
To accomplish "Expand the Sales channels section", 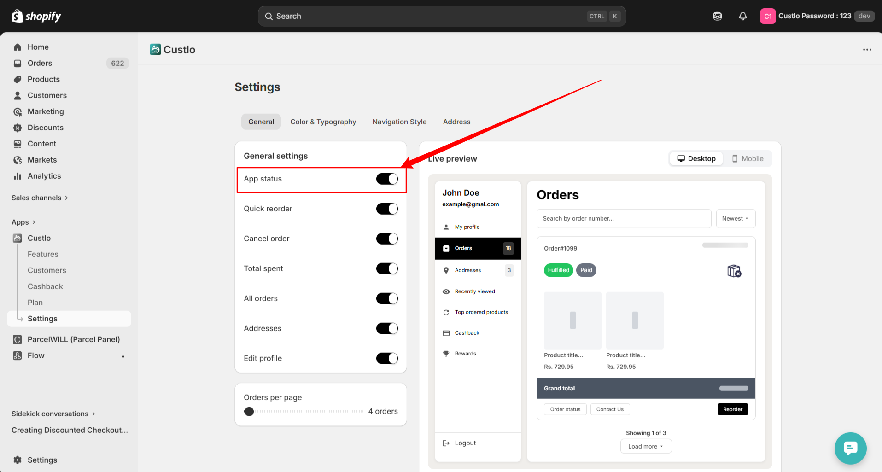I will [x=40, y=198].
